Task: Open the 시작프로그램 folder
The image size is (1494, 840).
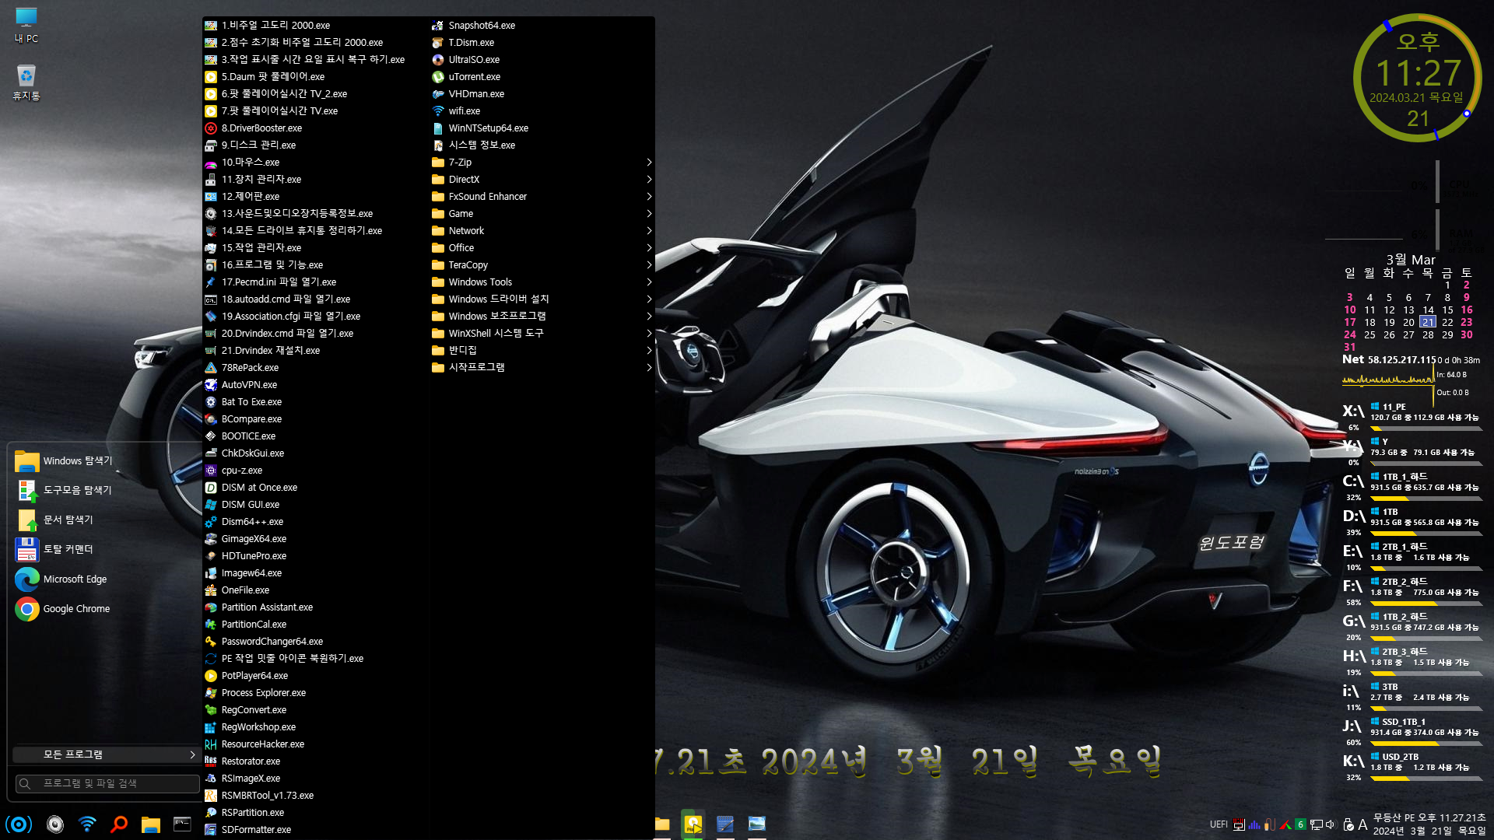Action: pos(542,368)
